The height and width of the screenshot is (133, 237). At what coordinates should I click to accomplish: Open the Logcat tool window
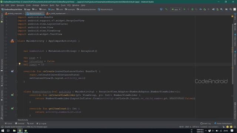click(41, 123)
